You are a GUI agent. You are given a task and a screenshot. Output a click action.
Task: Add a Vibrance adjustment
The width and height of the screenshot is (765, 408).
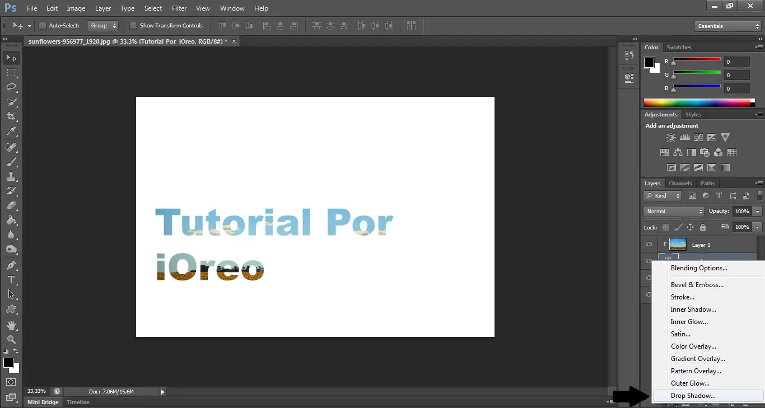725,137
